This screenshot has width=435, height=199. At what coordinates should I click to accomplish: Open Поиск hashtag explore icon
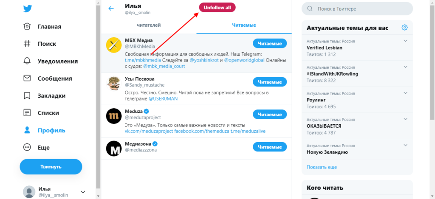pos(27,43)
